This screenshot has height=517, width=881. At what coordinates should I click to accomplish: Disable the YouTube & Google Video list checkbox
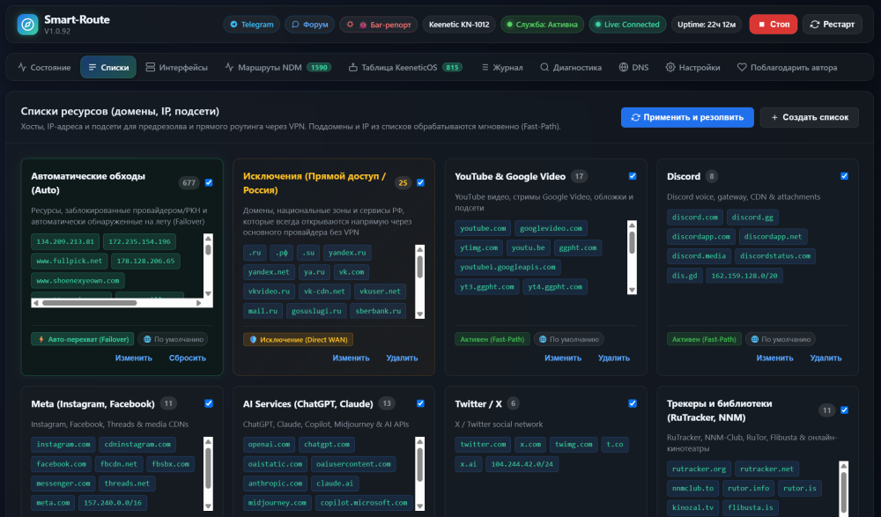coord(632,176)
